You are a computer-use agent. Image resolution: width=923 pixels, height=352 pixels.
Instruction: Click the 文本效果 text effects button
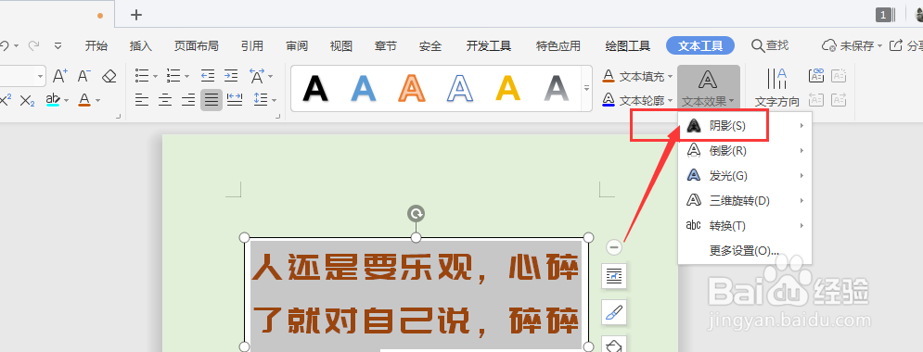708,88
